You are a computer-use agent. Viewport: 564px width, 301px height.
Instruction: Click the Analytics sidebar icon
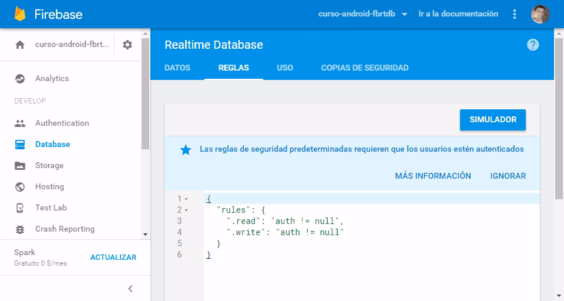coord(20,79)
